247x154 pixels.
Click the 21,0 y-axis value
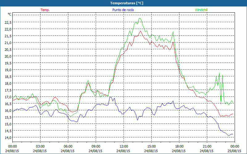click(x=8, y=43)
